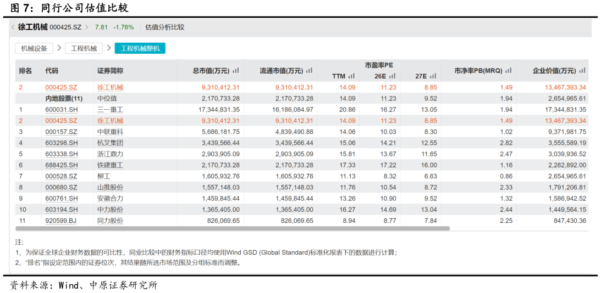The width and height of the screenshot is (601, 293).
Task: Select 杭叉集团 PB value 2.82
Action: point(506,143)
